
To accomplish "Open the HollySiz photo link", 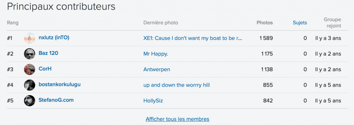I will click(153, 101).
